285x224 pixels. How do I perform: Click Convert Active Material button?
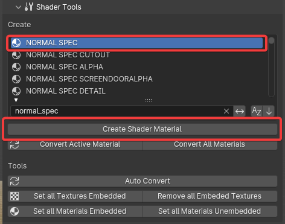point(75,144)
